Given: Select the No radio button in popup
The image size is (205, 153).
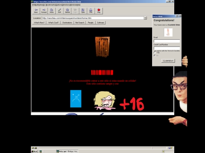Looking at the screenshot, I should click(155, 56).
